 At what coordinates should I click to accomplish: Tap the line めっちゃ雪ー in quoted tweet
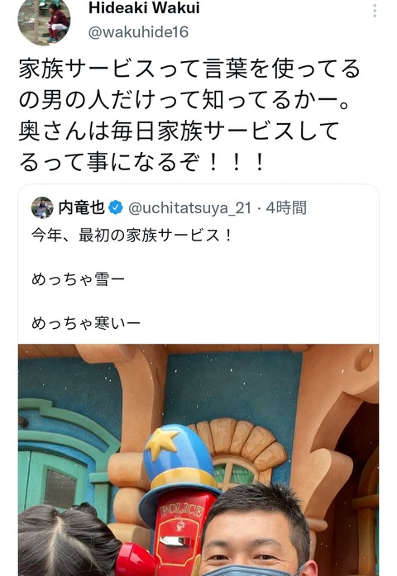78,279
